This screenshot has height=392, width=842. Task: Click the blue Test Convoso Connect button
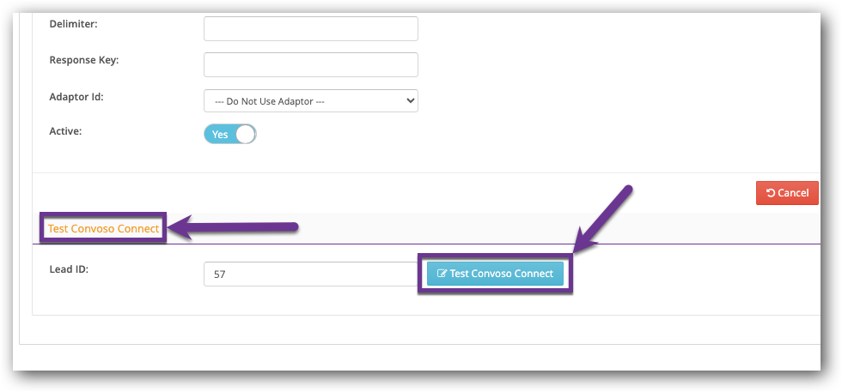[495, 274]
